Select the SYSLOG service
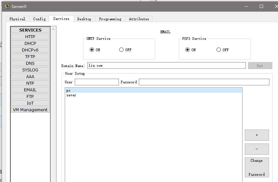The width and height of the screenshot is (278, 182). click(x=30, y=70)
